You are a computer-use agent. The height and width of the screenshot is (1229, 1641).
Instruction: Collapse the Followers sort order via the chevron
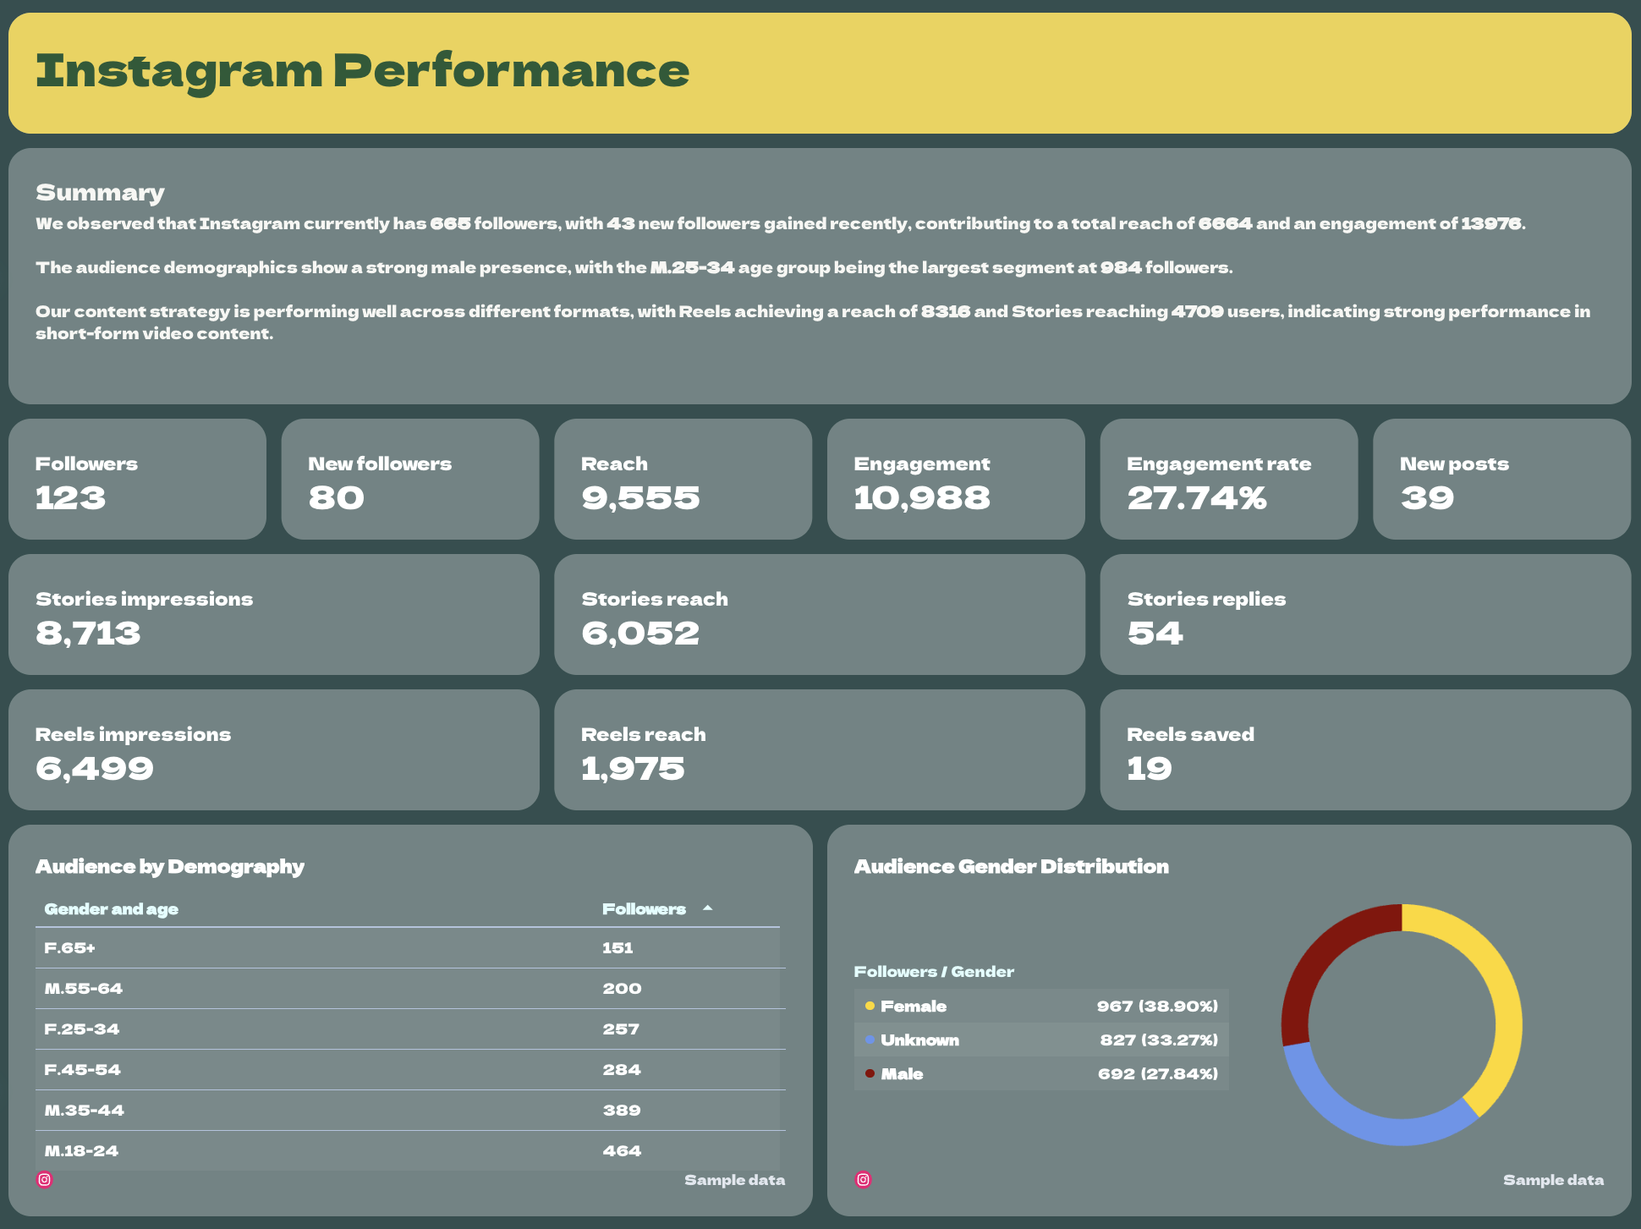pyautogui.click(x=707, y=908)
